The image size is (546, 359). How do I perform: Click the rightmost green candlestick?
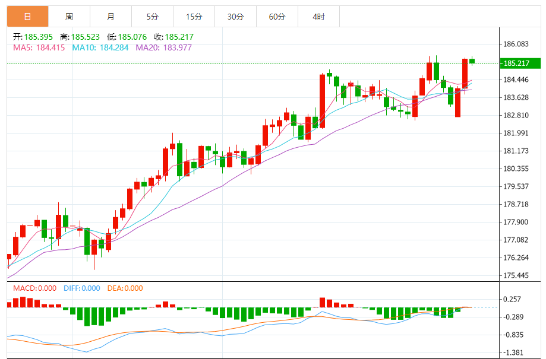pyautogui.click(x=472, y=61)
